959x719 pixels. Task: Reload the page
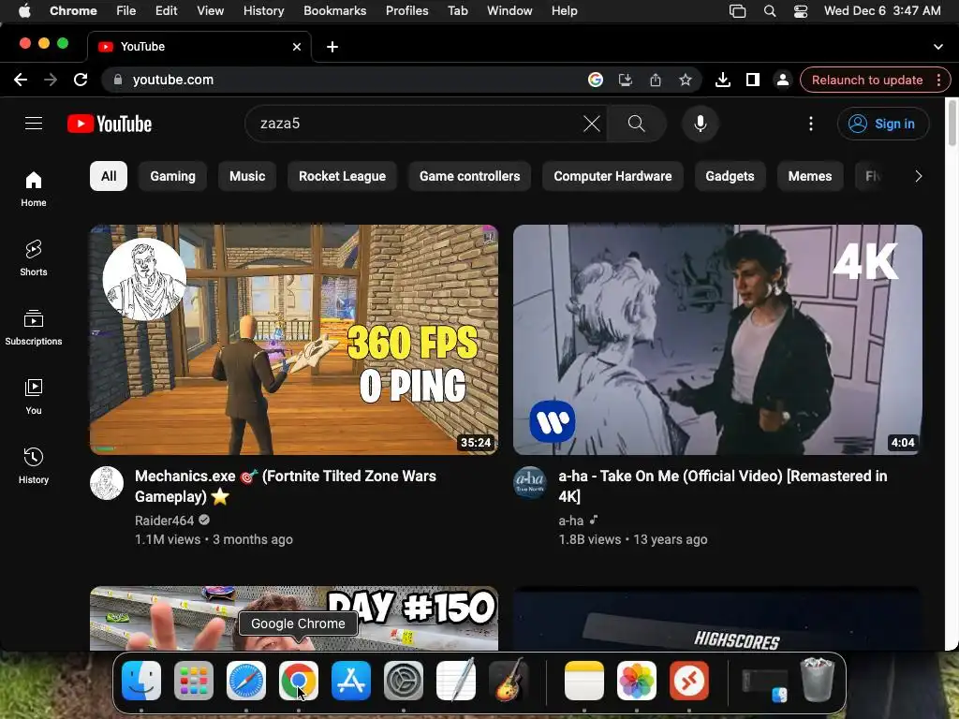pyautogui.click(x=81, y=80)
